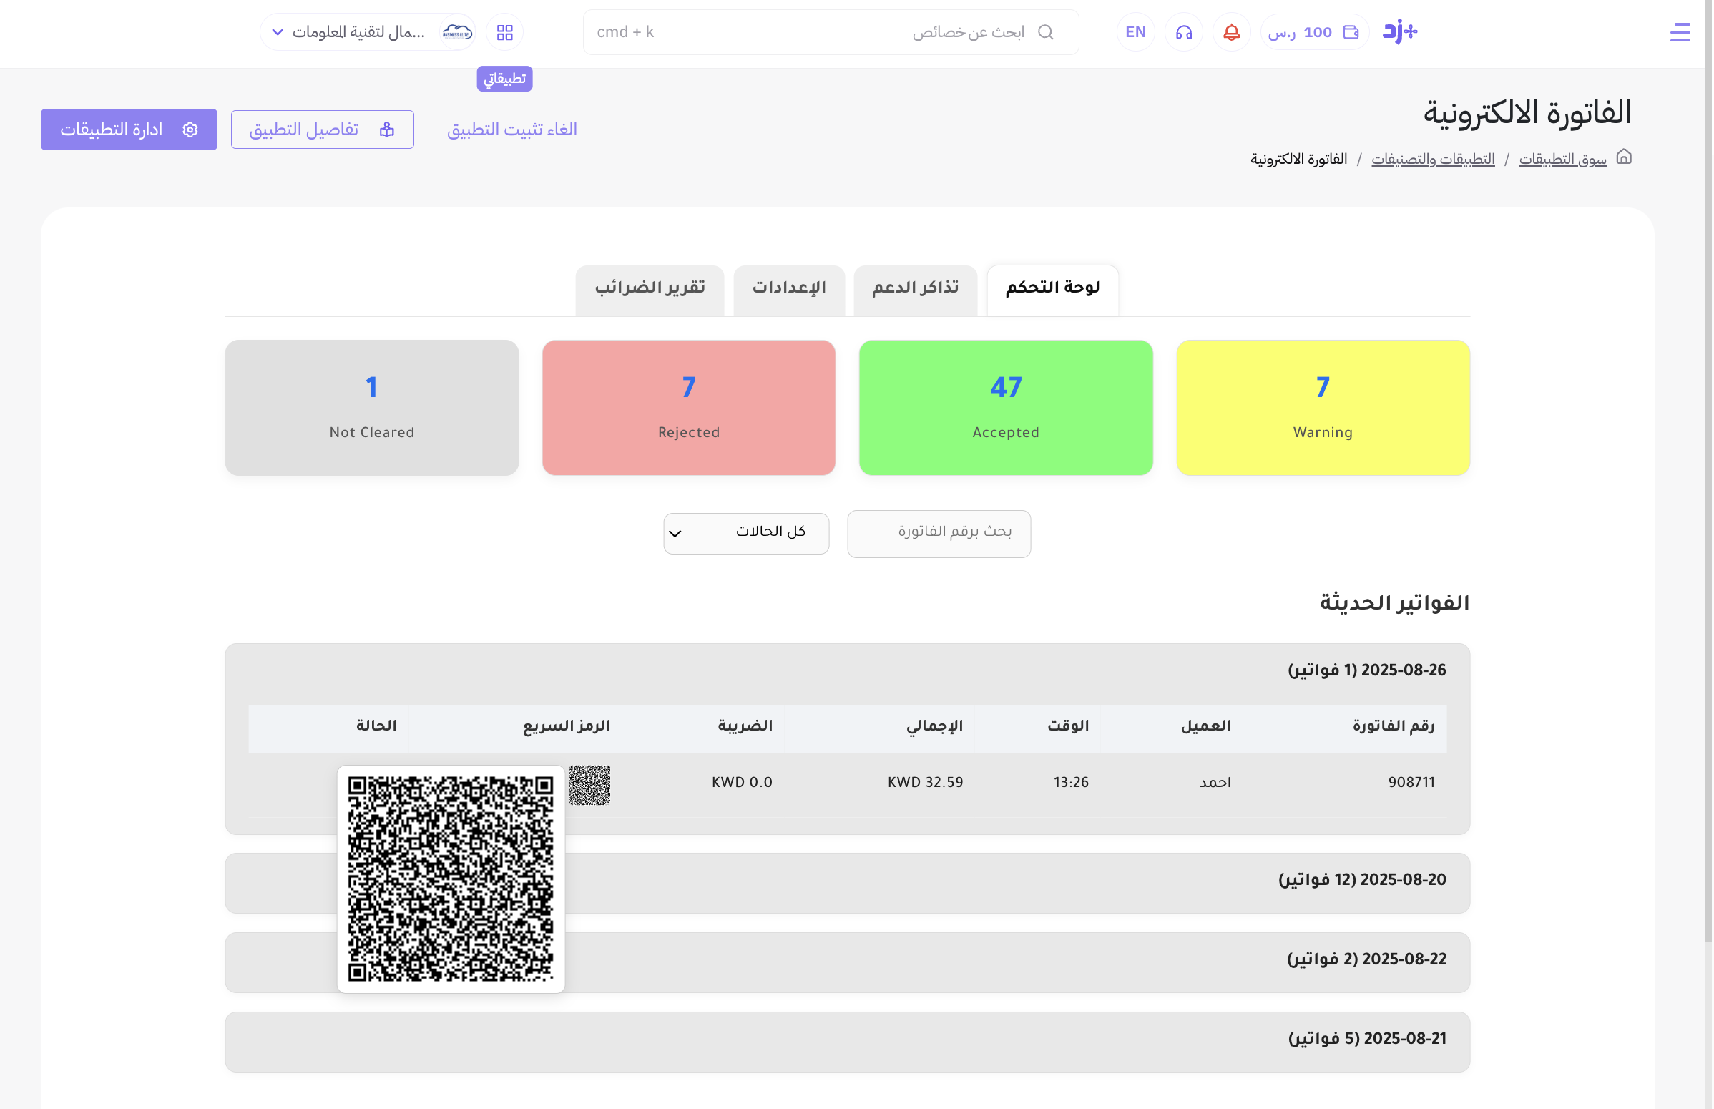Click the search magnifier icon
This screenshot has height=1109, width=1714.
click(x=1045, y=32)
